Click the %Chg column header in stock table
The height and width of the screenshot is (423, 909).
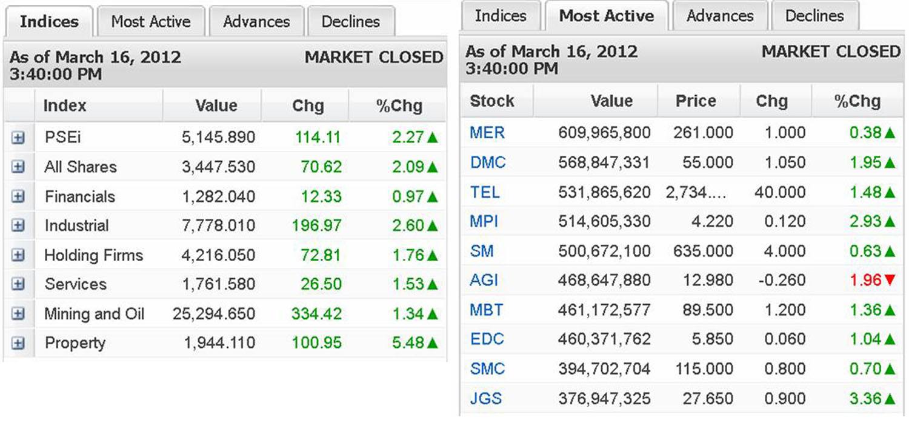pyautogui.click(x=857, y=101)
